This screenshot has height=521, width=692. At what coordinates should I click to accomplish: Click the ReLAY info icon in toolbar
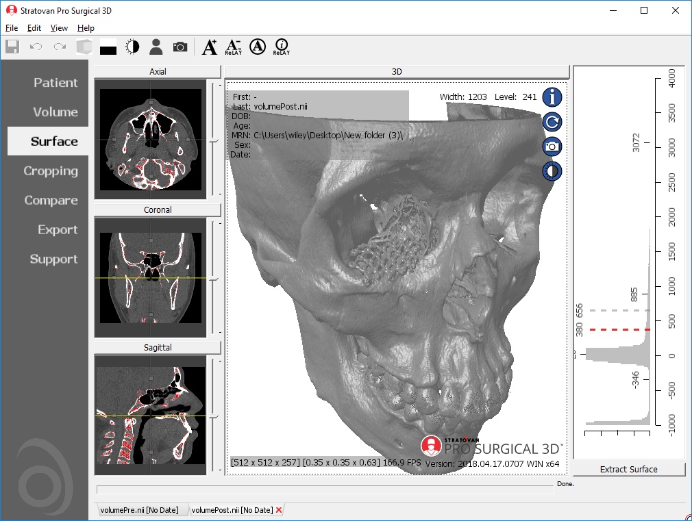tap(281, 47)
